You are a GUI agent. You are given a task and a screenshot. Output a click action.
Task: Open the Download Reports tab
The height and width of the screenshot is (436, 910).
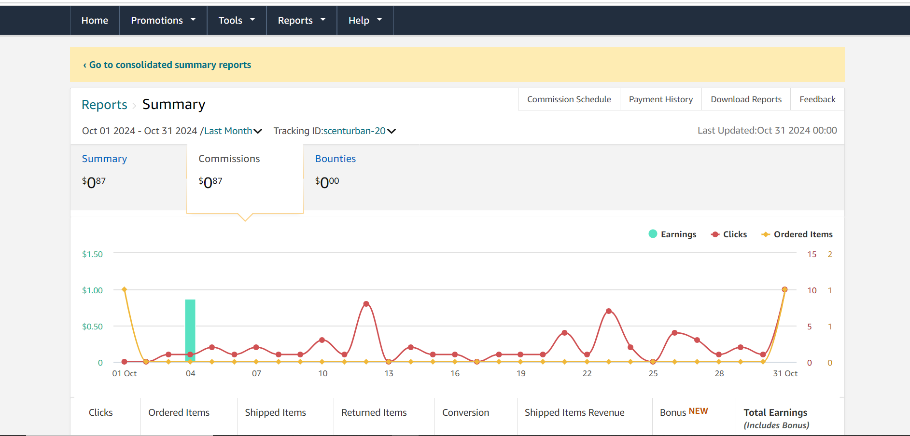(x=746, y=99)
